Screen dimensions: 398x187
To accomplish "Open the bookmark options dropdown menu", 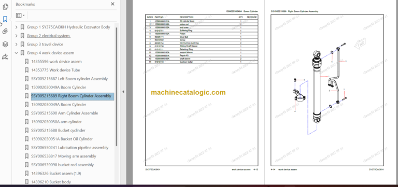I will tap(20, 16).
